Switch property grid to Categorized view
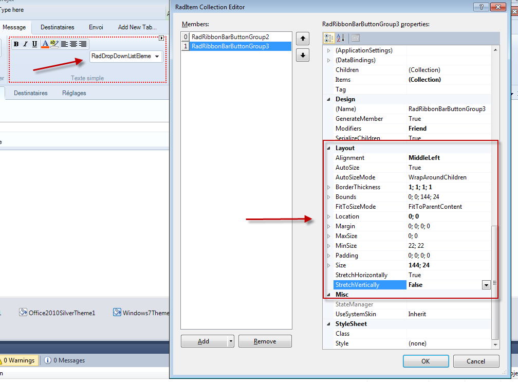Viewport: 518px width, 382px height. [x=329, y=38]
